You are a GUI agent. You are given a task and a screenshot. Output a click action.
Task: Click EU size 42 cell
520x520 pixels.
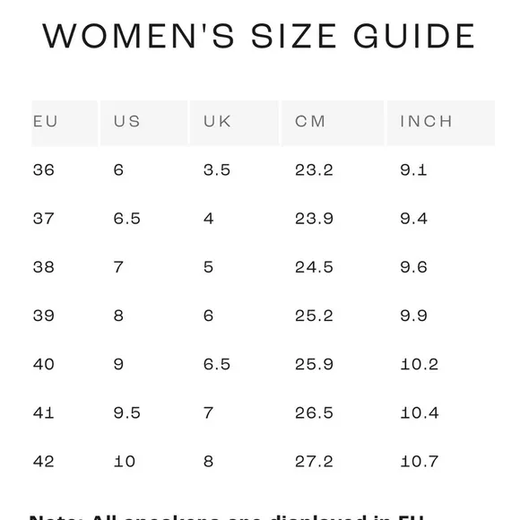tap(43, 462)
